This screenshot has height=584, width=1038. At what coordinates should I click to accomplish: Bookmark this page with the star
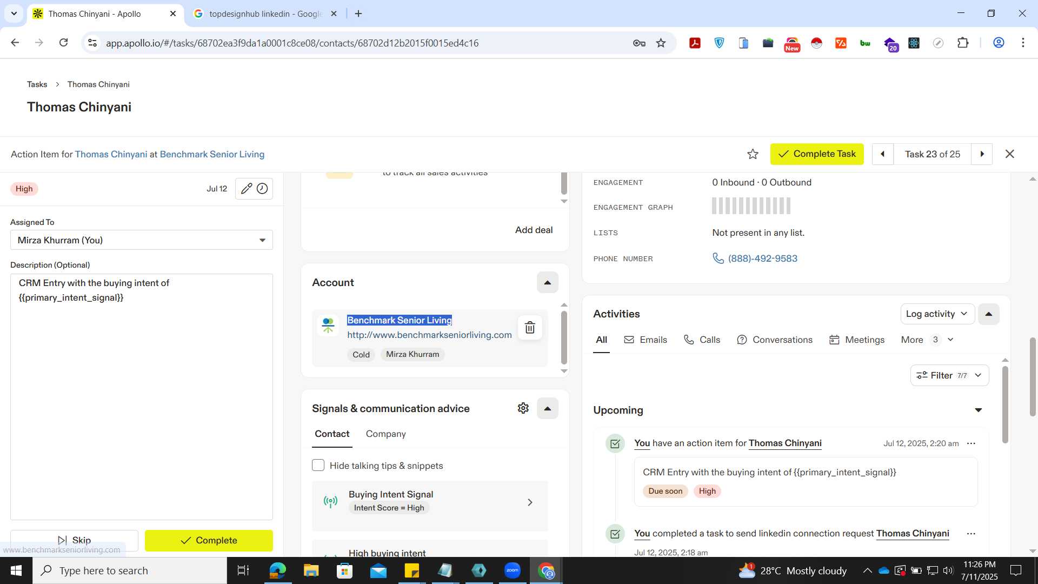click(661, 43)
